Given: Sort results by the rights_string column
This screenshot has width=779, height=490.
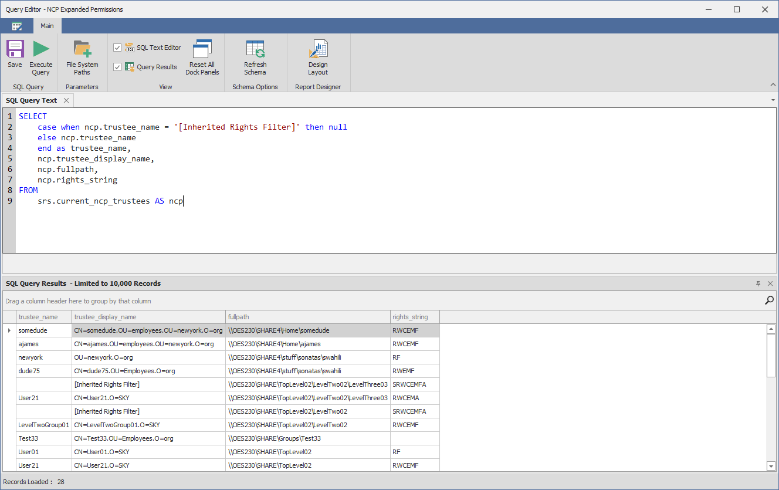Looking at the screenshot, I should coord(414,316).
